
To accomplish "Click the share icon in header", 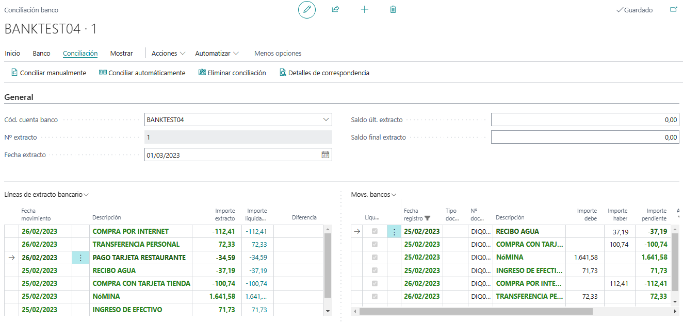I will (x=335, y=10).
